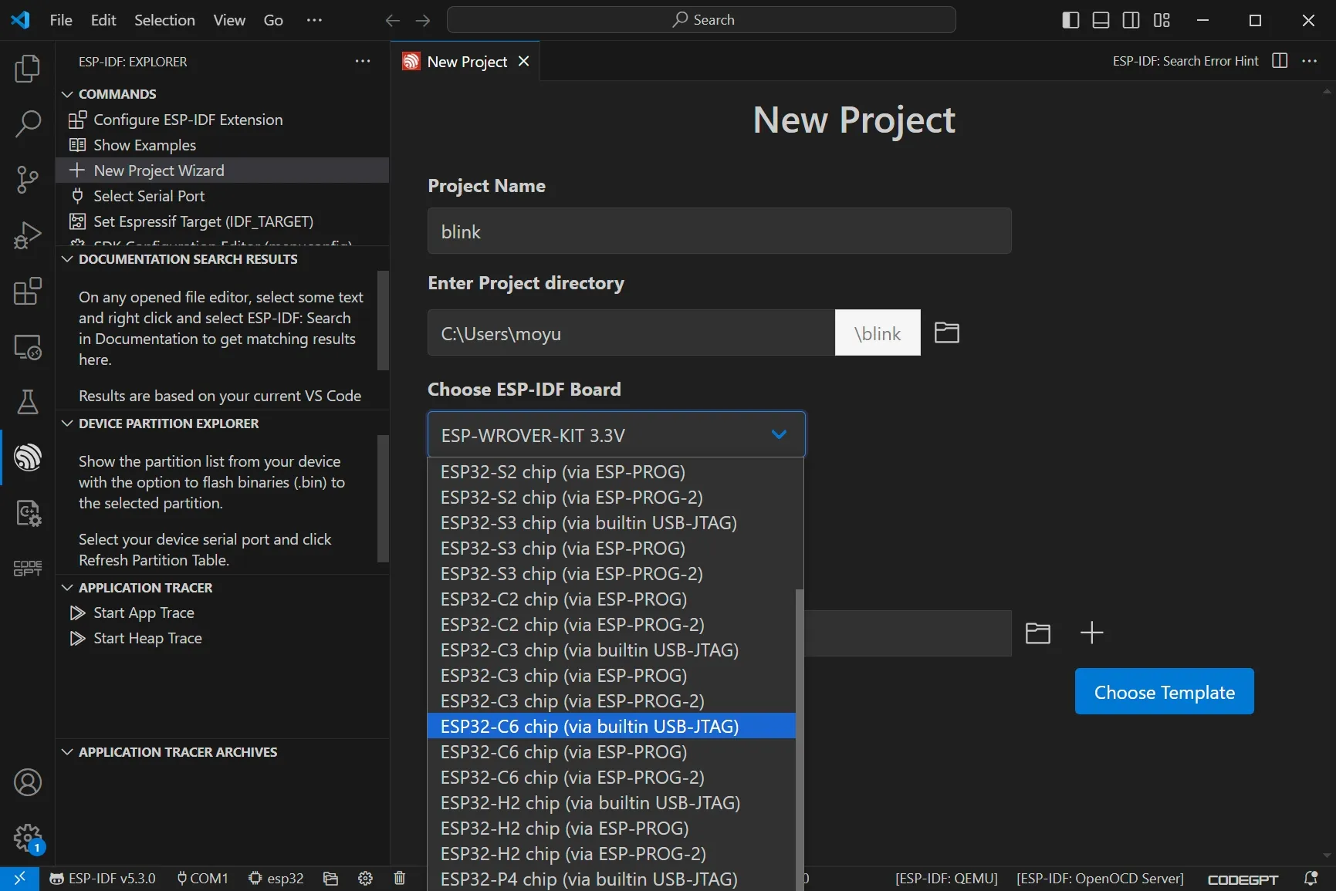
Task: Open the ESP-IDF Explorer activity bar icon
Action: [28, 457]
